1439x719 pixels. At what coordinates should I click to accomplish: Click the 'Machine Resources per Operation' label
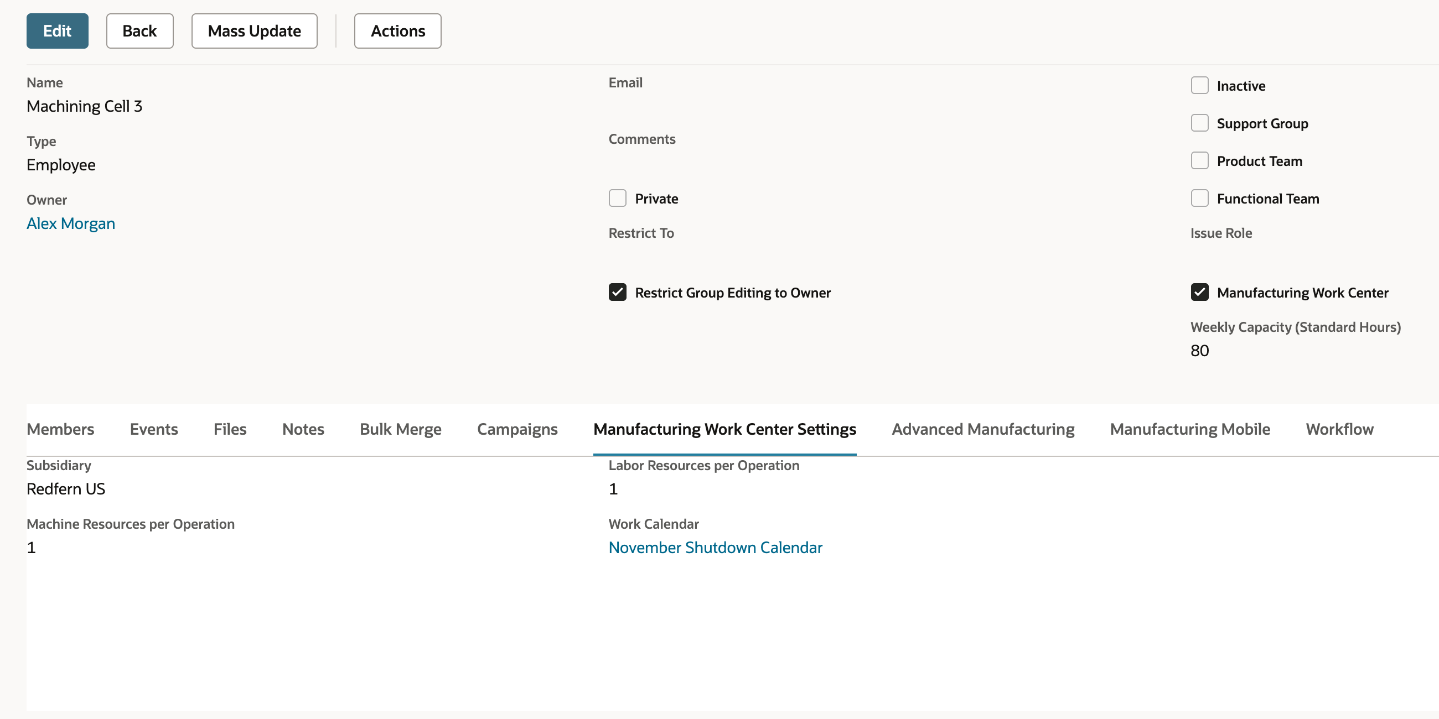pos(131,524)
